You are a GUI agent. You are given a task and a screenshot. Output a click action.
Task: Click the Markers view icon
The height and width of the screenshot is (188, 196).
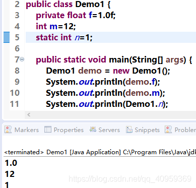pos(8,130)
